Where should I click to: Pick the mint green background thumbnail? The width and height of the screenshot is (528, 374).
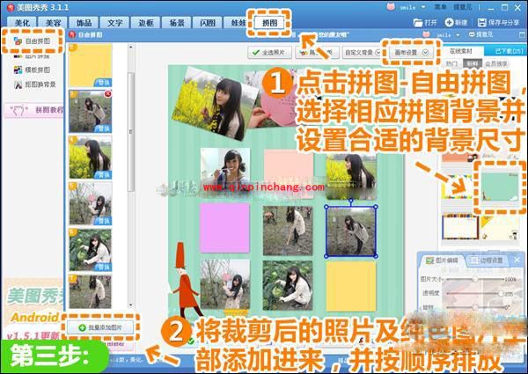tap(499, 187)
